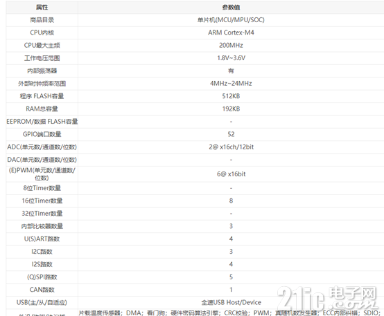Select 全速USB Host/Device value
The image size is (384, 316).
point(231,302)
